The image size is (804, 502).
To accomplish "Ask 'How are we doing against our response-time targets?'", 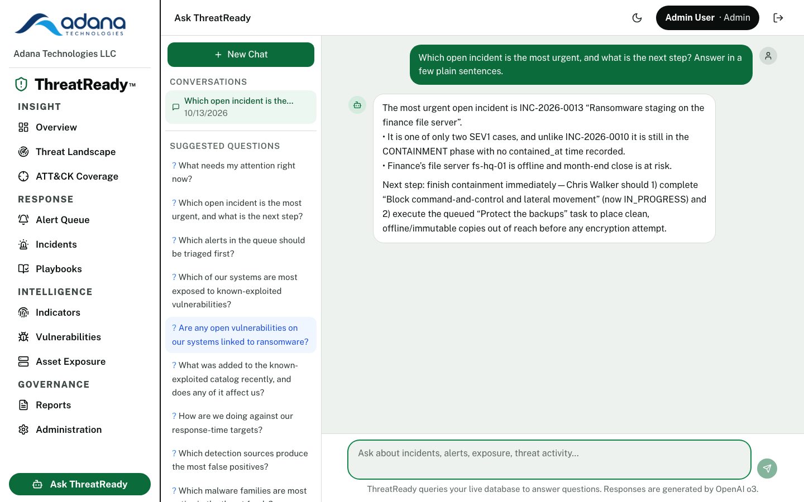I will coord(241,423).
